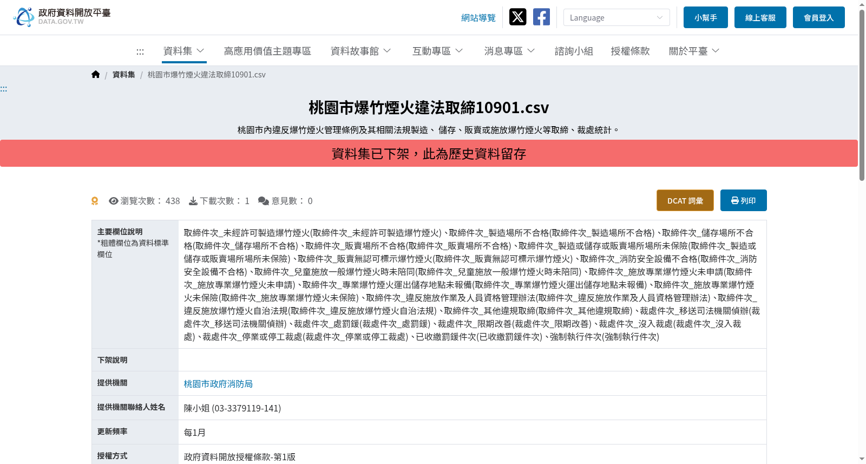Image resolution: width=866 pixels, height=464 pixels.
Task: Open the DCAT 詞彙 button
Action: (685, 200)
